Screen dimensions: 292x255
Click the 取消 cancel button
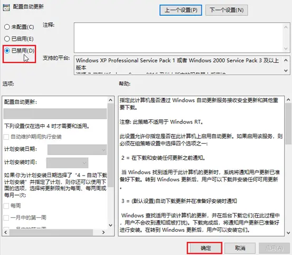pos(240,248)
